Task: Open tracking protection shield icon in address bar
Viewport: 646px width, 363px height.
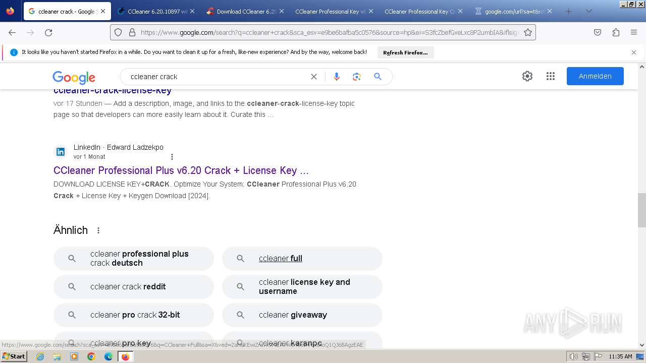Action: [x=118, y=32]
